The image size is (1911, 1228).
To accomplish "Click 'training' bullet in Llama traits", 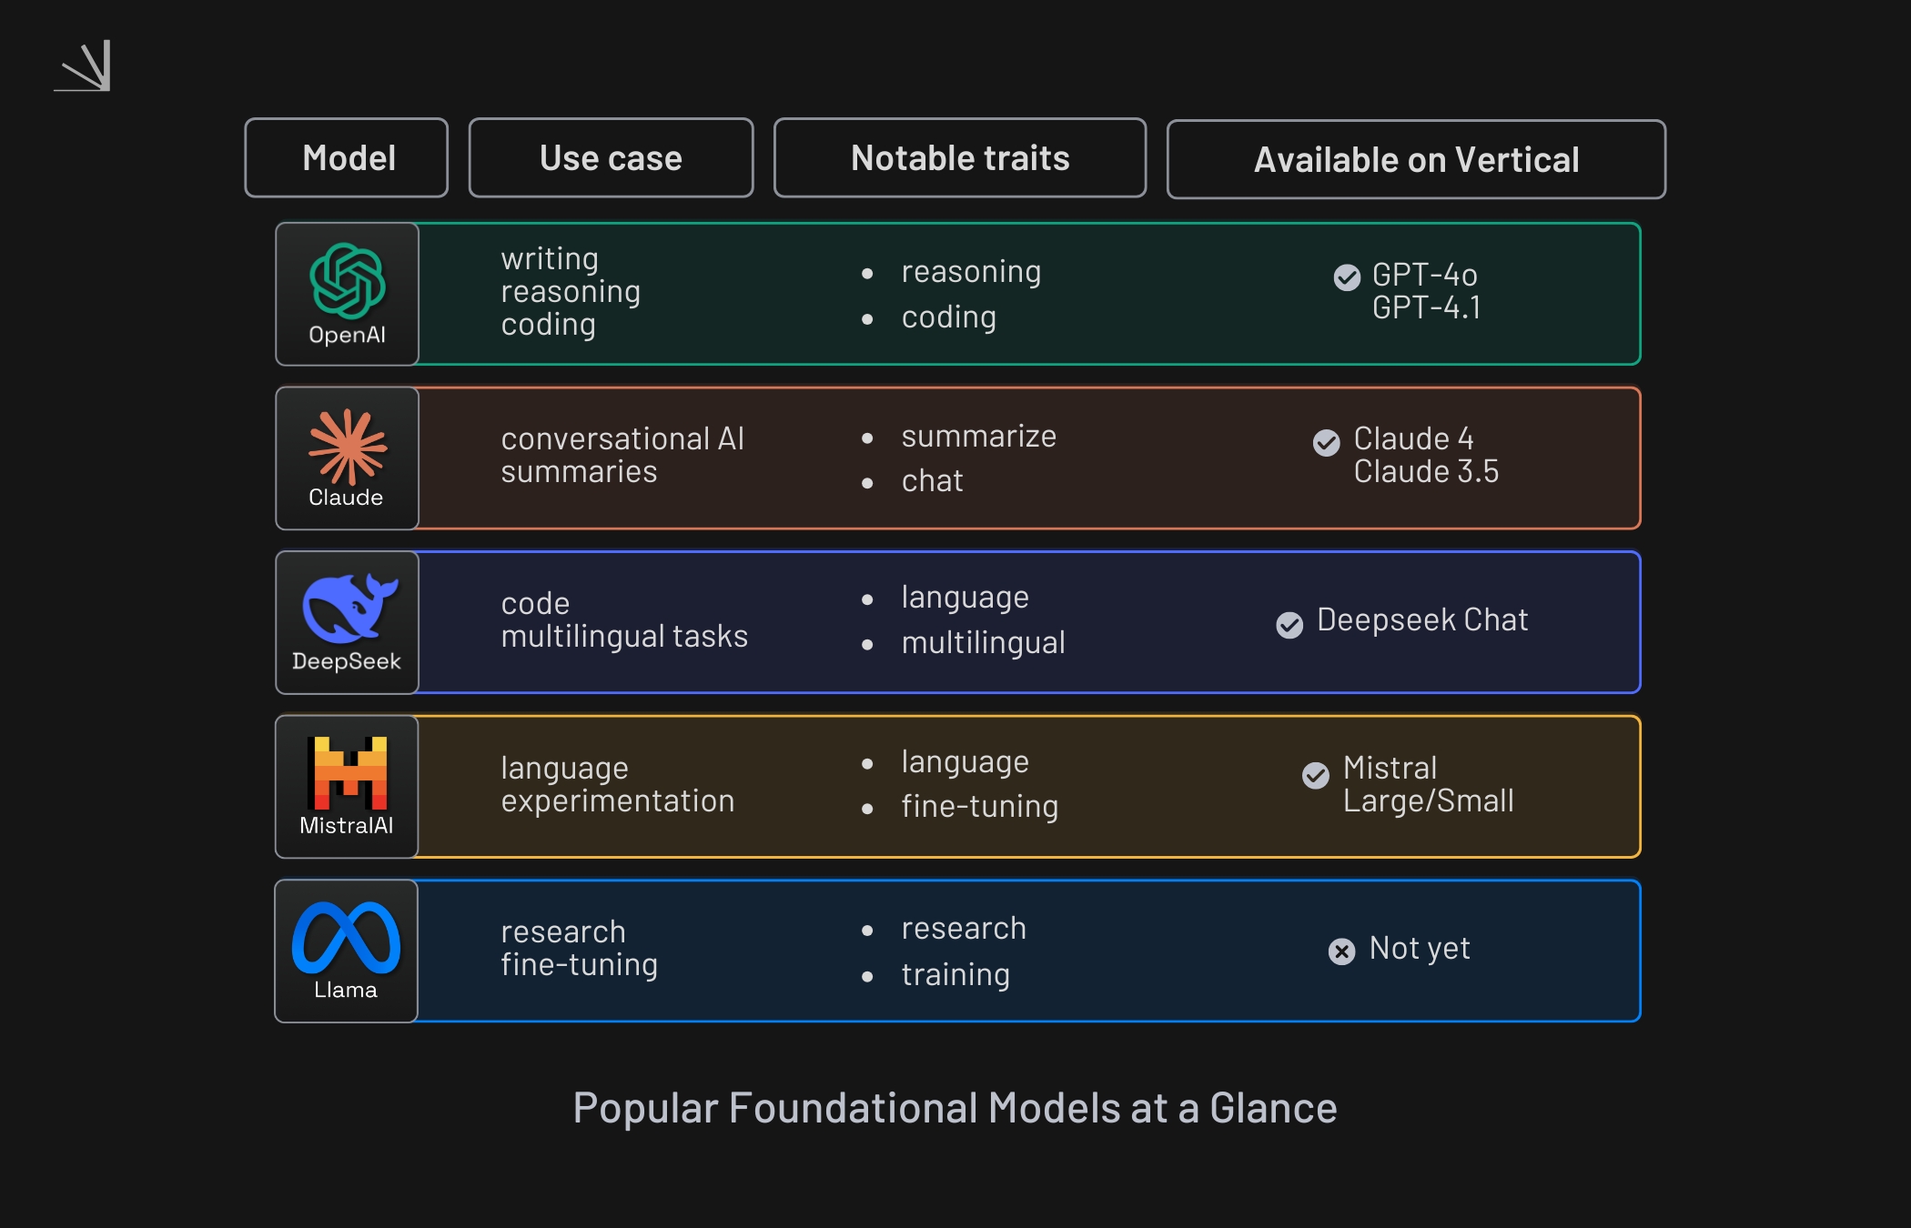I will 955,975.
